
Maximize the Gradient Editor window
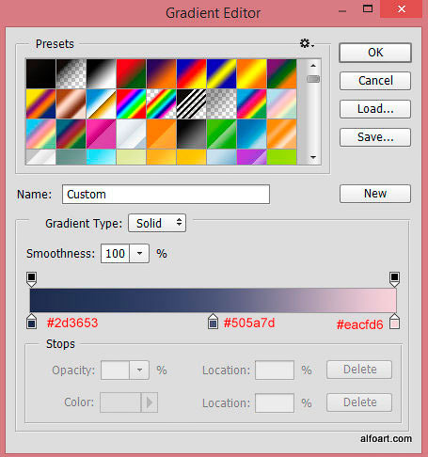click(x=368, y=9)
